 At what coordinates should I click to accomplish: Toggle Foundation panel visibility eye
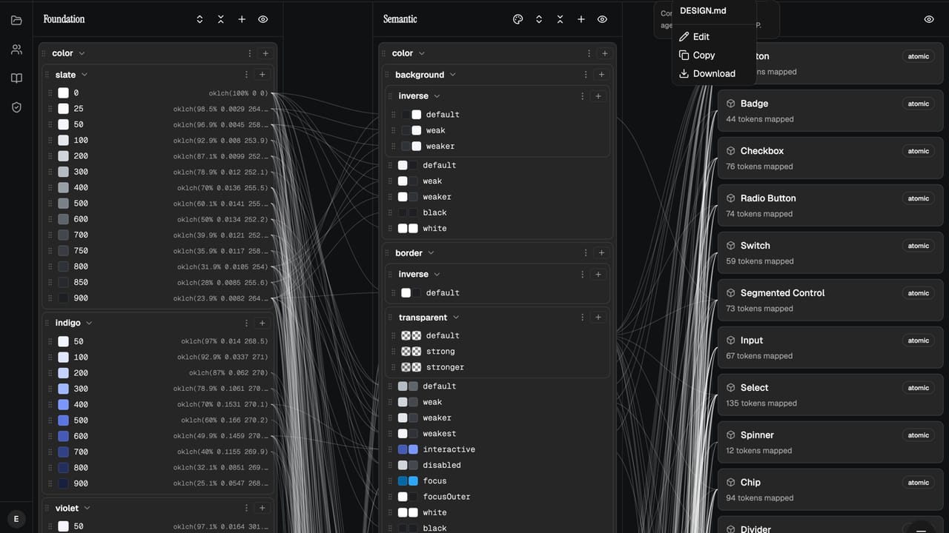(263, 19)
